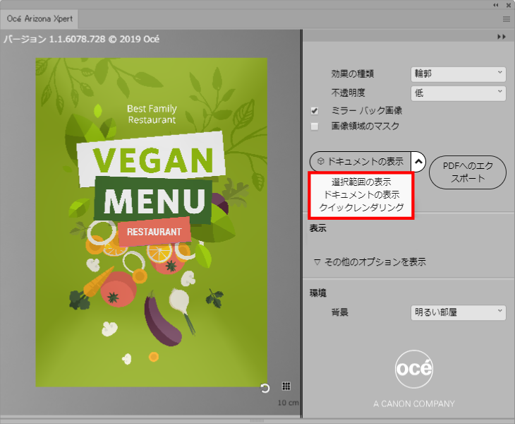Toggle the grid view icon under preview
Viewport: 515px width, 424px height.
pos(286,386)
